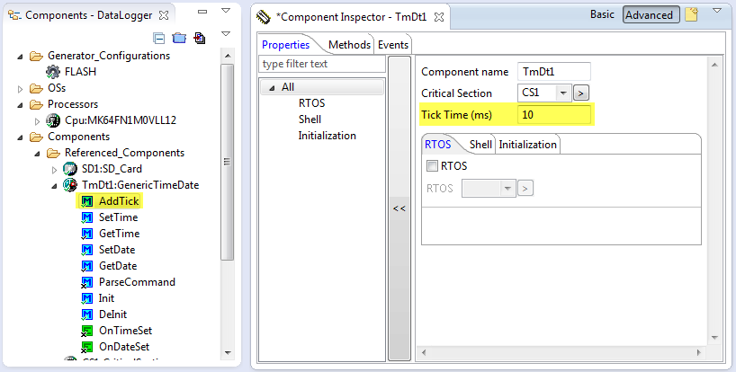
Task: Enable the RTOS checkbox
Action: [433, 166]
